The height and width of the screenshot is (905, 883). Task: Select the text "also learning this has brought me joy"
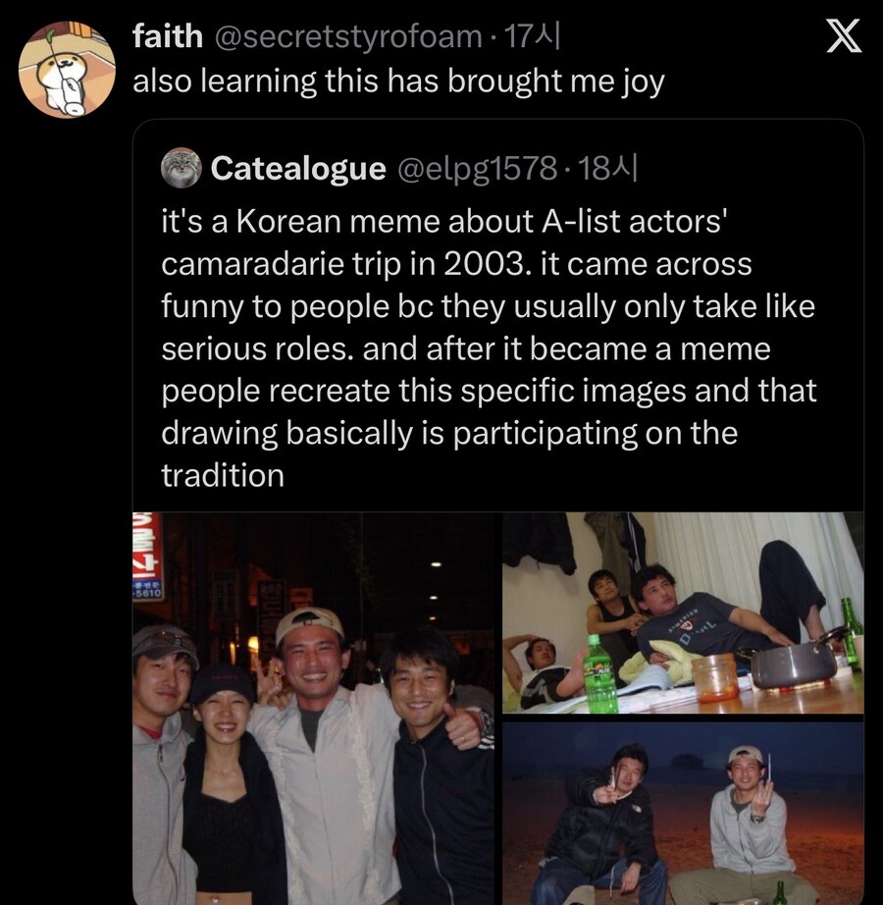pos(398,81)
